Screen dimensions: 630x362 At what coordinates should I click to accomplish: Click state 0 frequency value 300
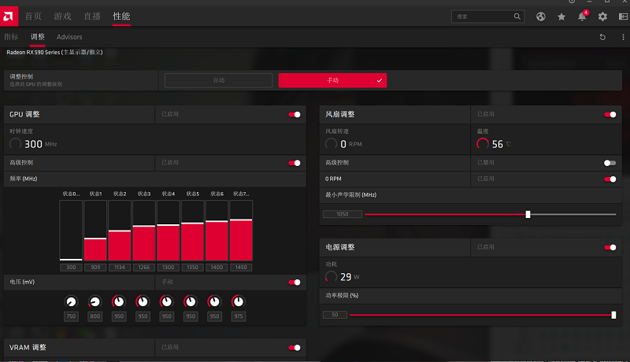[x=71, y=268]
